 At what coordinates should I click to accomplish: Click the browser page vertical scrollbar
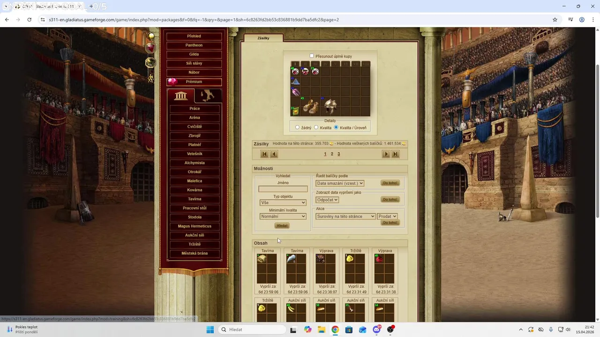pyautogui.click(x=597, y=140)
